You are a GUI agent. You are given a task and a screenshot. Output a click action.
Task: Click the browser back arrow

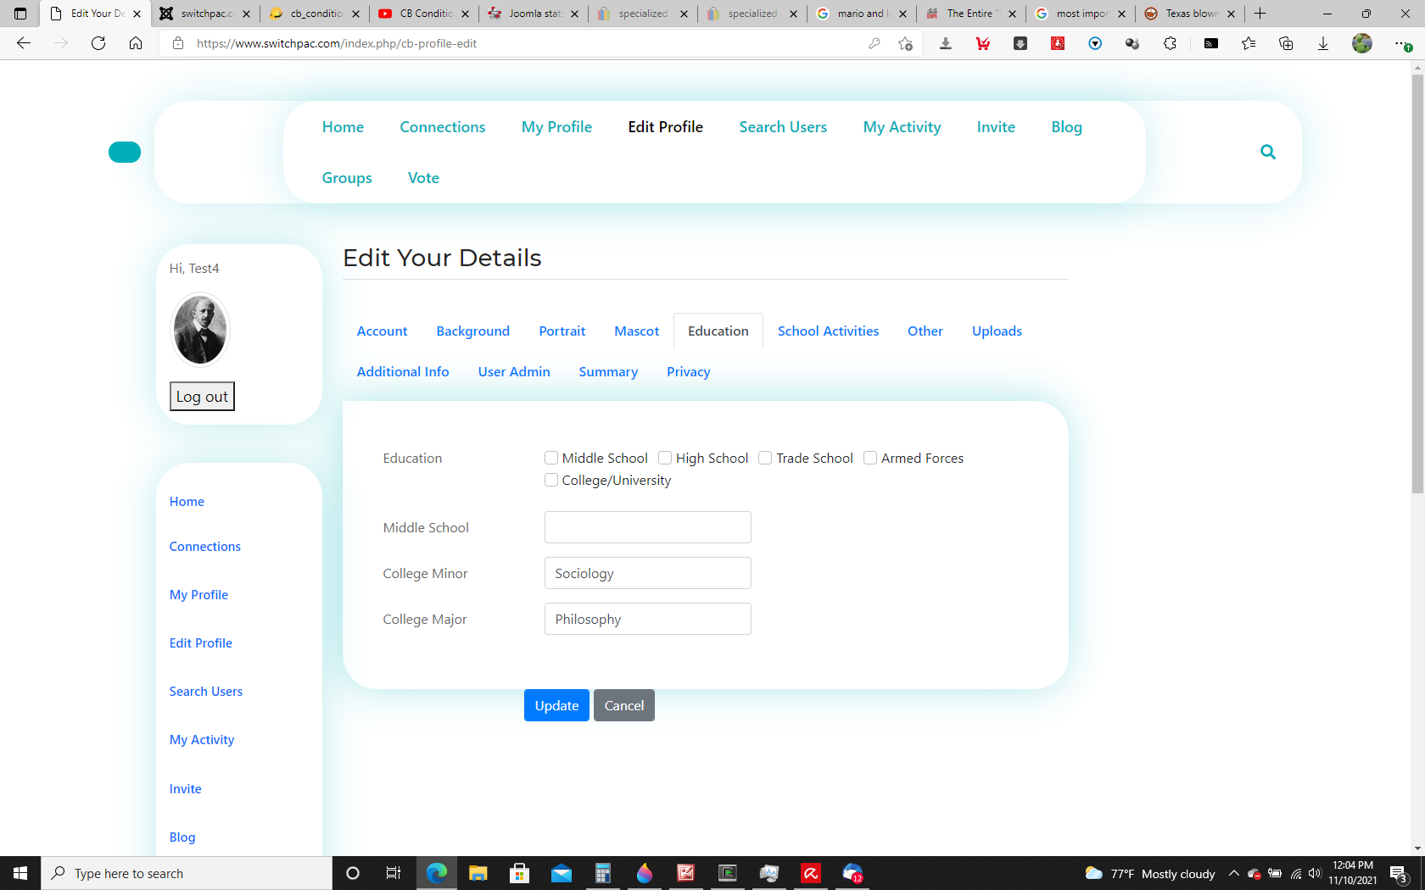tap(24, 43)
